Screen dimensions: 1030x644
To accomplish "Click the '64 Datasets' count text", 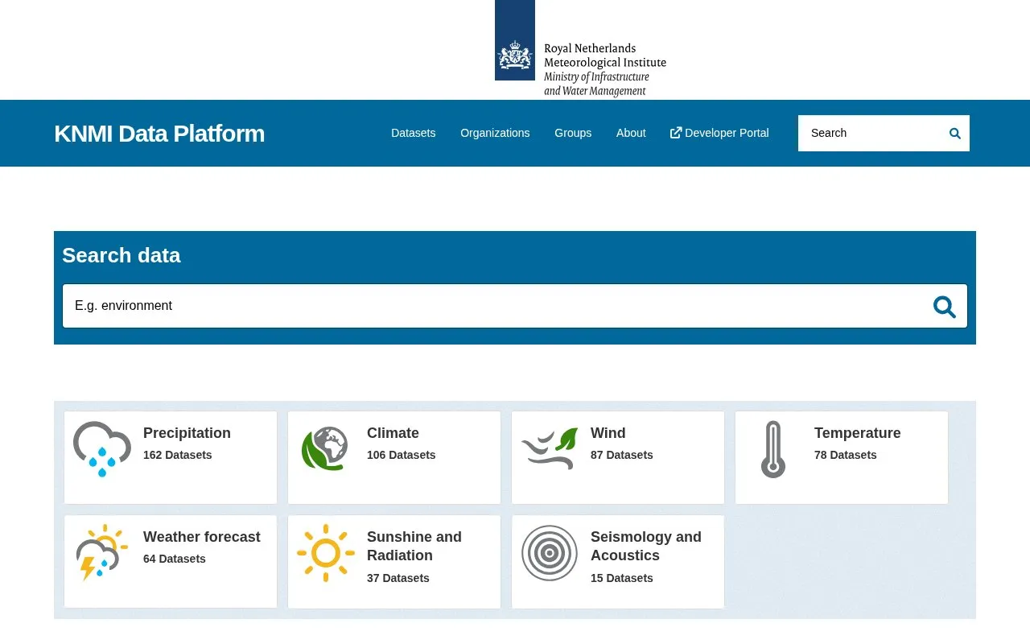I will pos(175,559).
